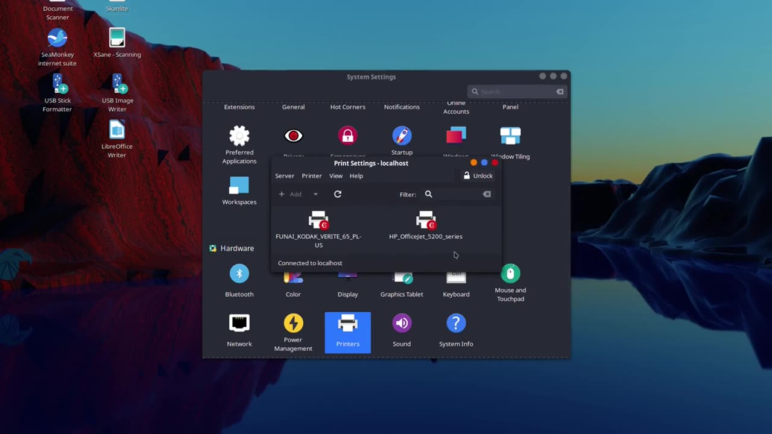Click the Add printer button
The image size is (772, 434).
290,194
